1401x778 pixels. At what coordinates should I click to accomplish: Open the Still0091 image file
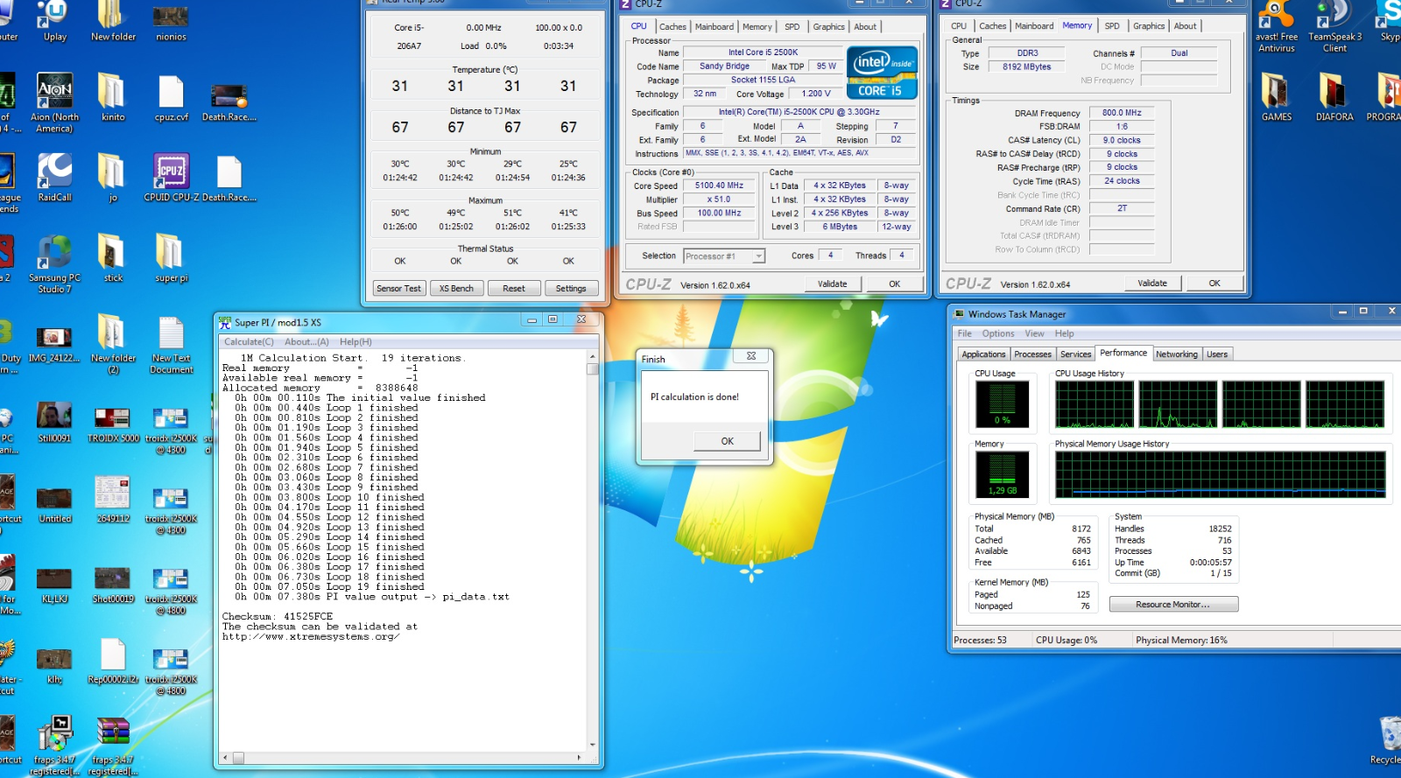pyautogui.click(x=54, y=422)
